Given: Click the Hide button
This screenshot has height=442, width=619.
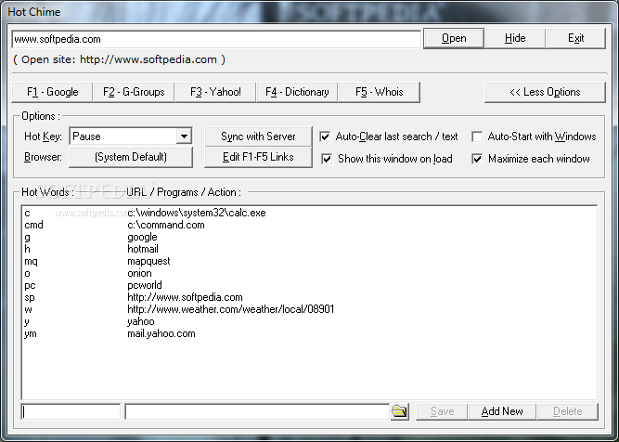Looking at the screenshot, I should (515, 38).
